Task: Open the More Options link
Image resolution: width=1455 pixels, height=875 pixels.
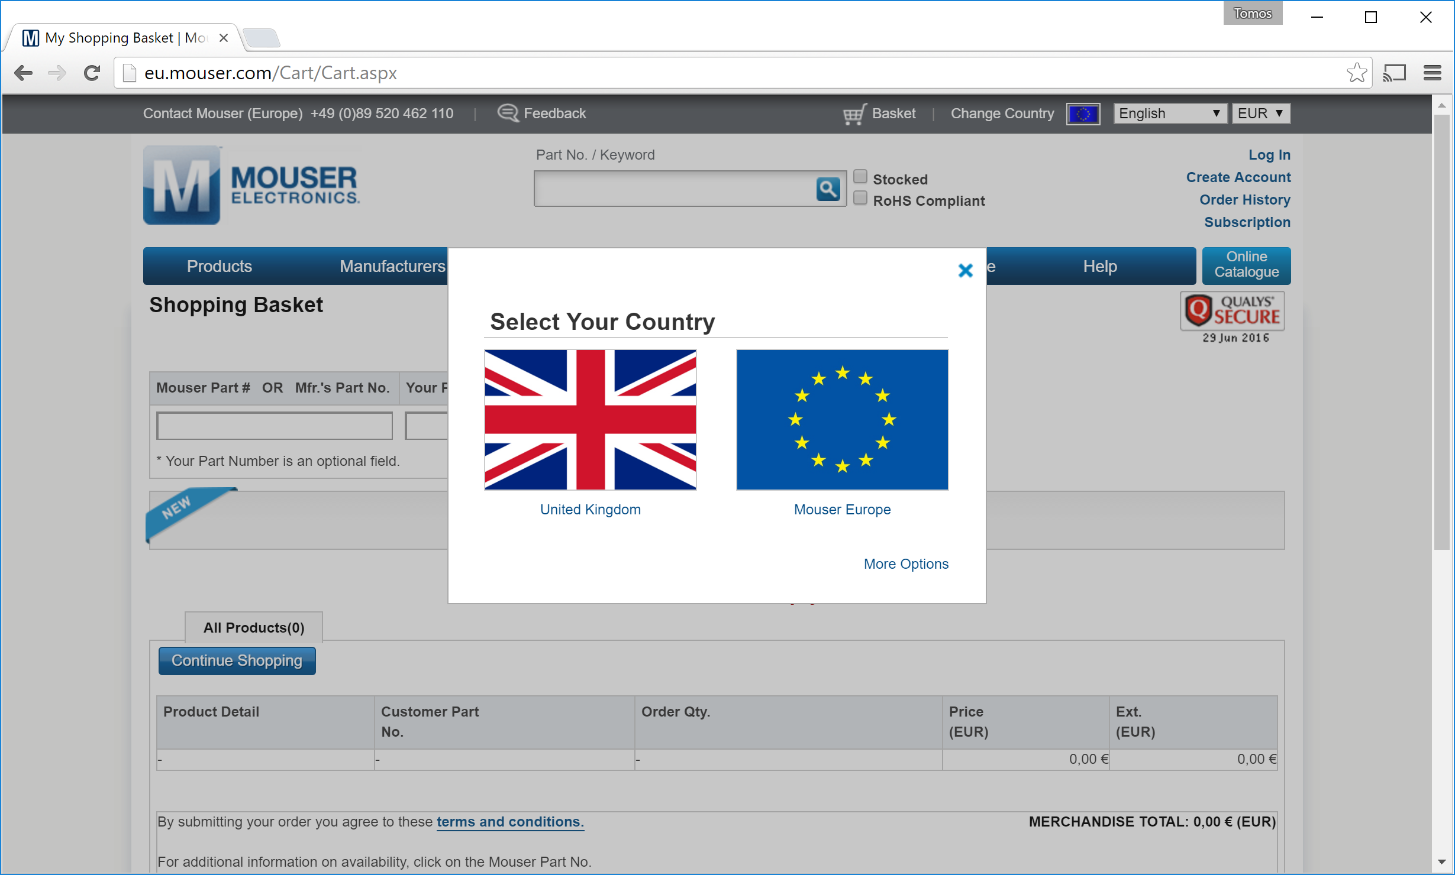Action: [x=905, y=564]
